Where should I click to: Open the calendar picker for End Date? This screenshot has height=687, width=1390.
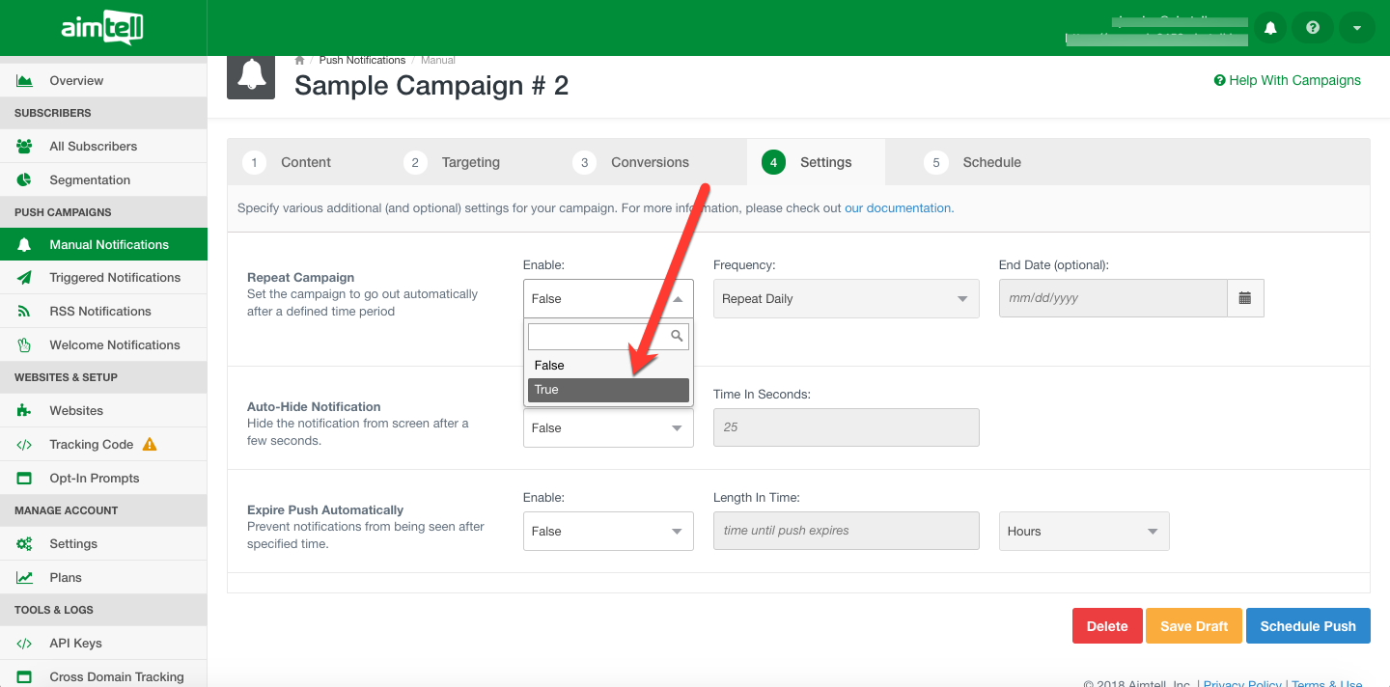[x=1245, y=299]
